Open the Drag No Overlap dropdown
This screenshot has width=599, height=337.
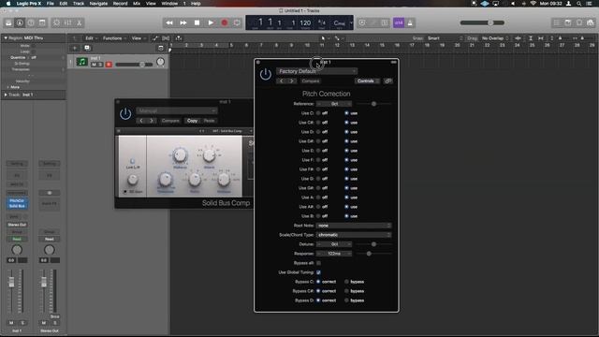(x=495, y=38)
